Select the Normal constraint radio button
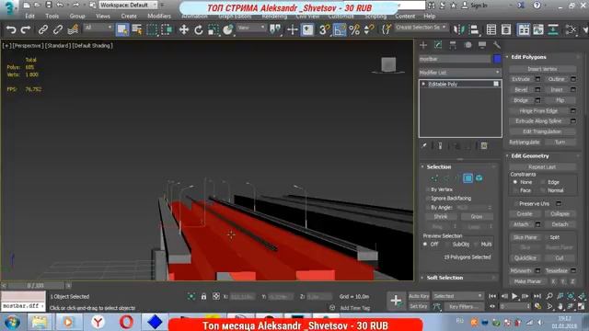Viewport: 589px width, 331px height. click(543, 190)
